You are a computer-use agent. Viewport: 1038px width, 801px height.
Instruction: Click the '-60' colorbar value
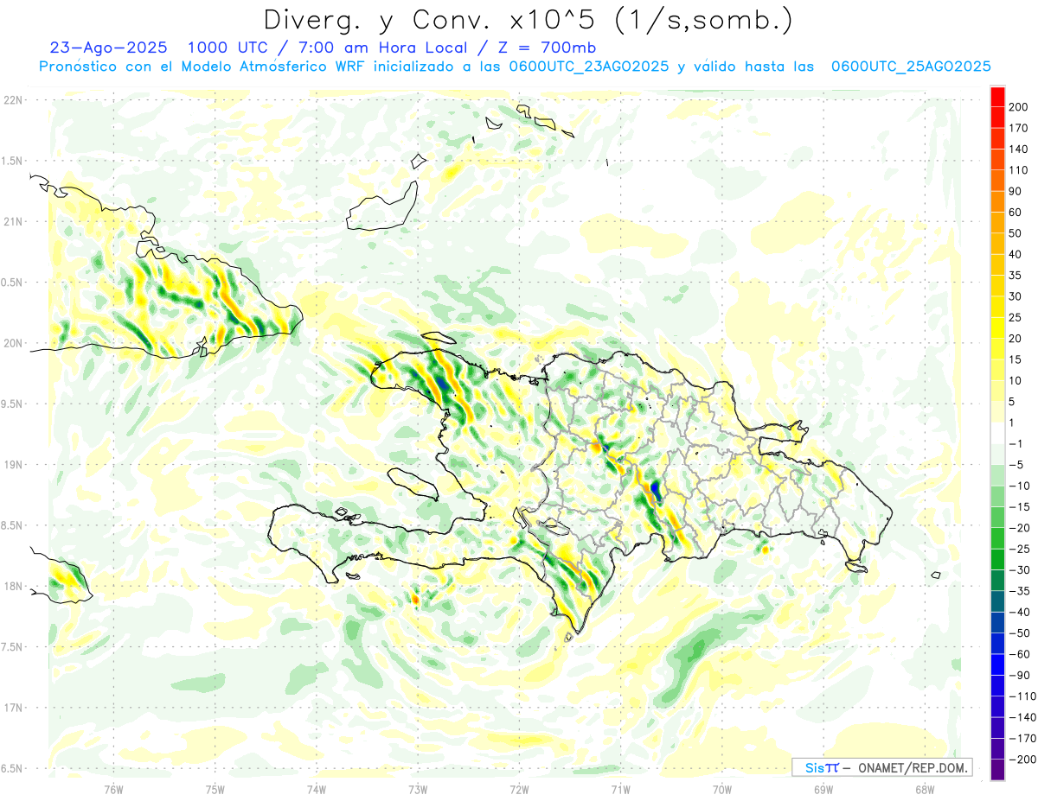click(x=1018, y=654)
